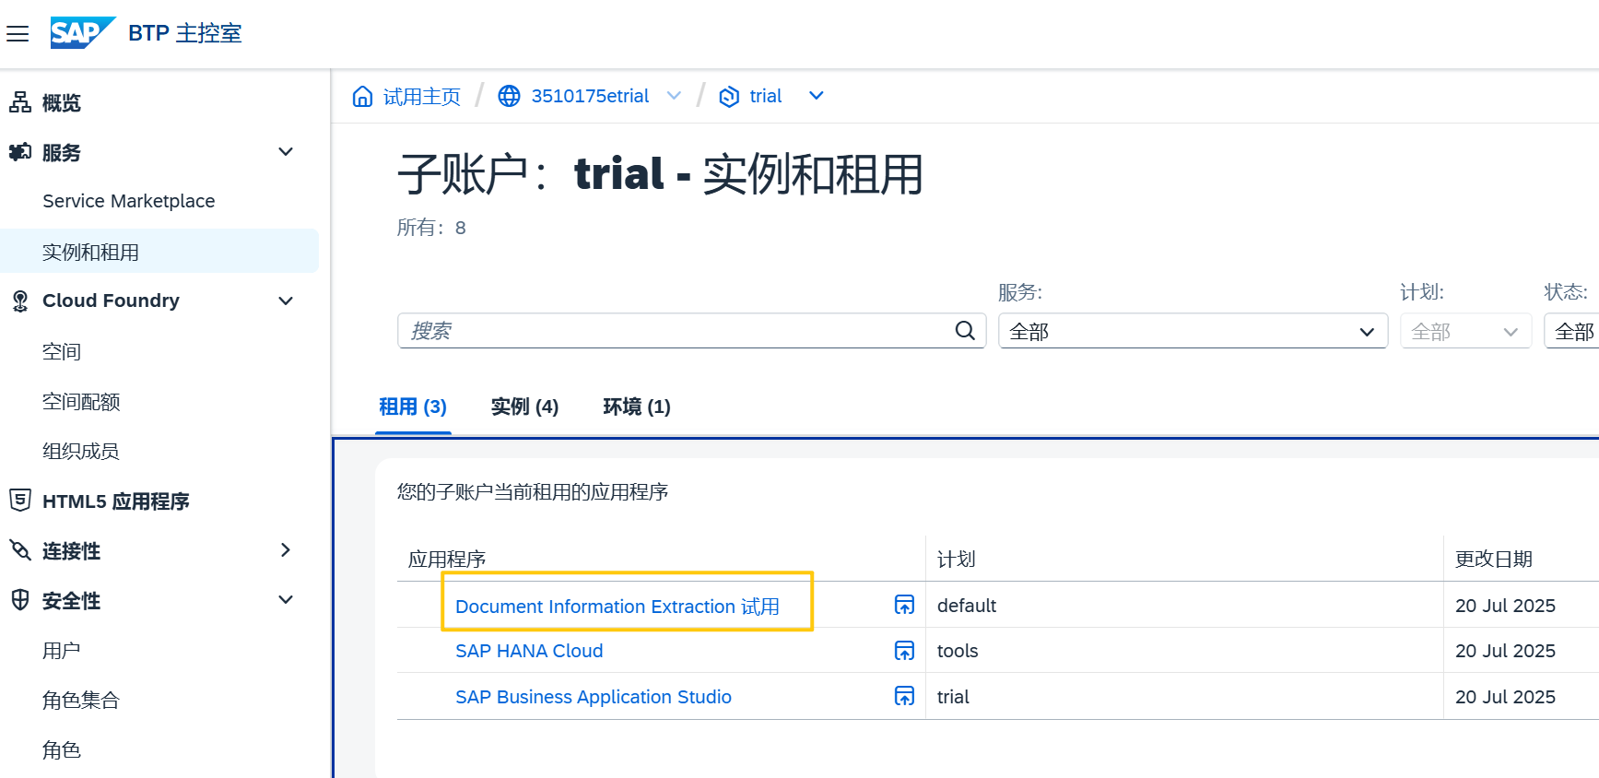This screenshot has width=1599, height=778.
Task: Click the 应用程序 column header
Action: pos(447,559)
